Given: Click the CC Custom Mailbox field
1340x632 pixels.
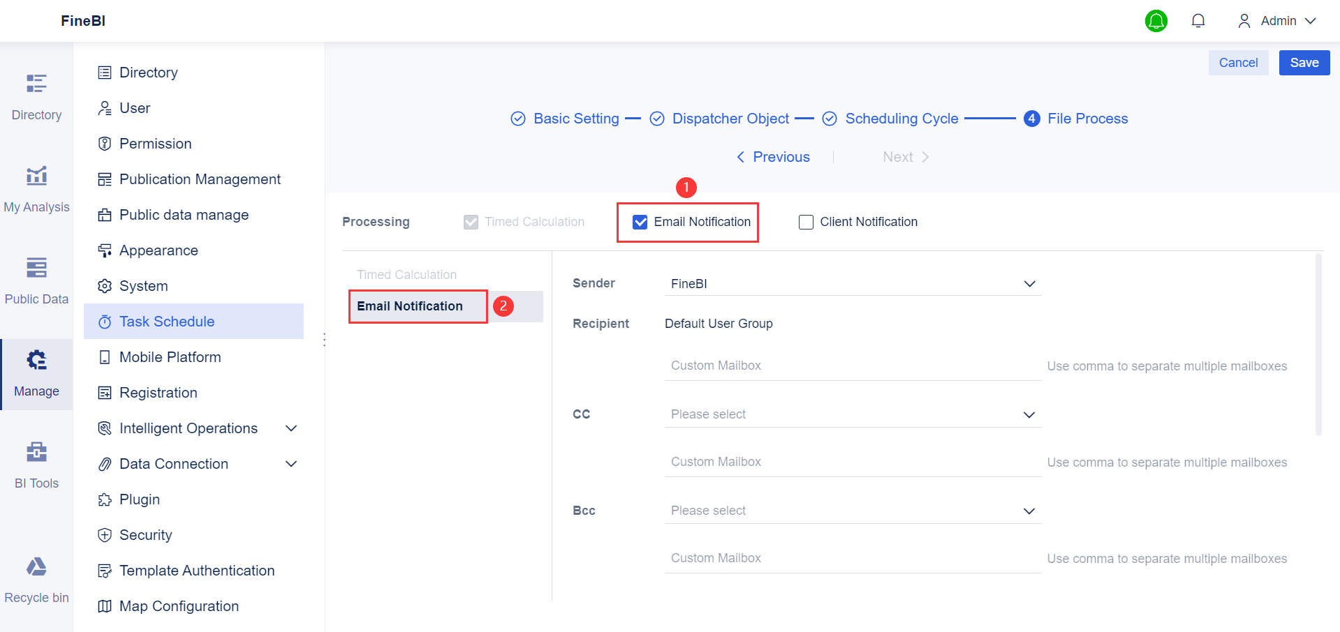Looking at the screenshot, I should pos(853,462).
